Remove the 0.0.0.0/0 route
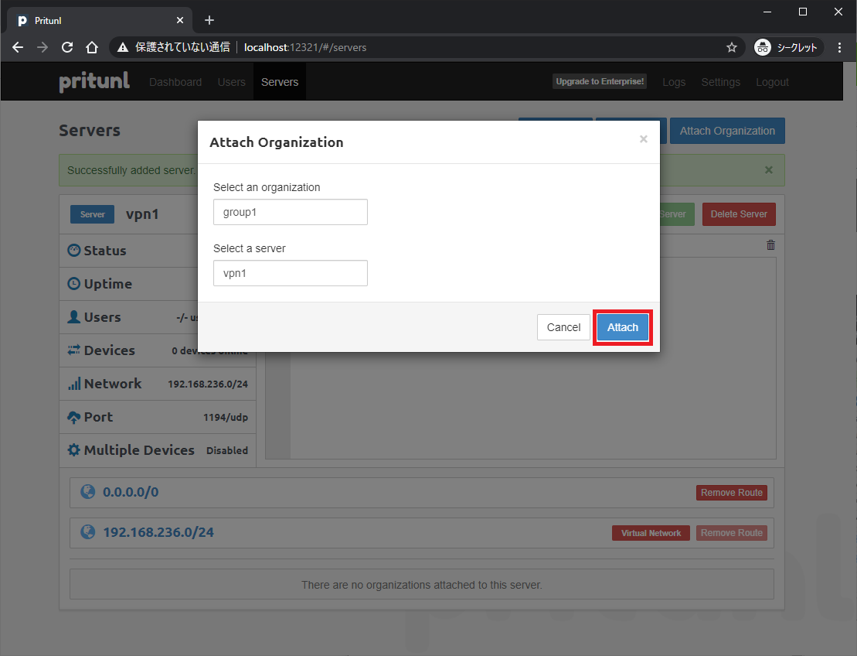Image resolution: width=857 pixels, height=656 pixels. click(731, 493)
